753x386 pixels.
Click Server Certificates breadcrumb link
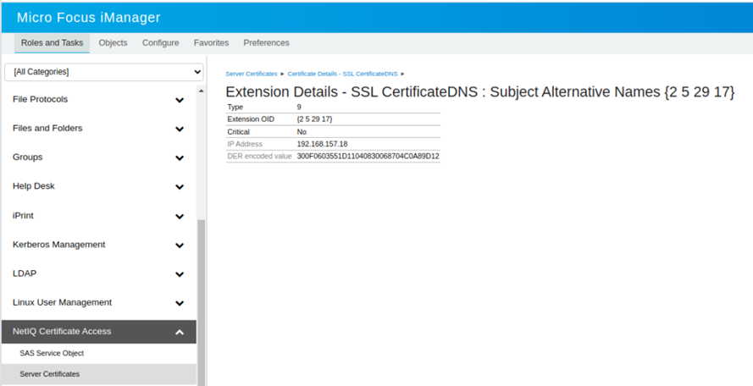tap(251, 74)
